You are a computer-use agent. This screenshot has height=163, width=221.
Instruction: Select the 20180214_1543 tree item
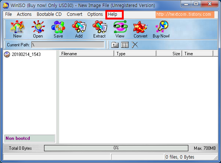(26, 54)
